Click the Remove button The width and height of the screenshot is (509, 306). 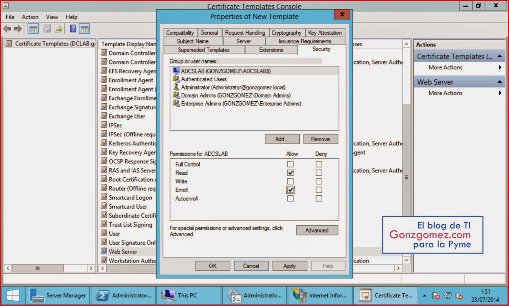coord(320,139)
